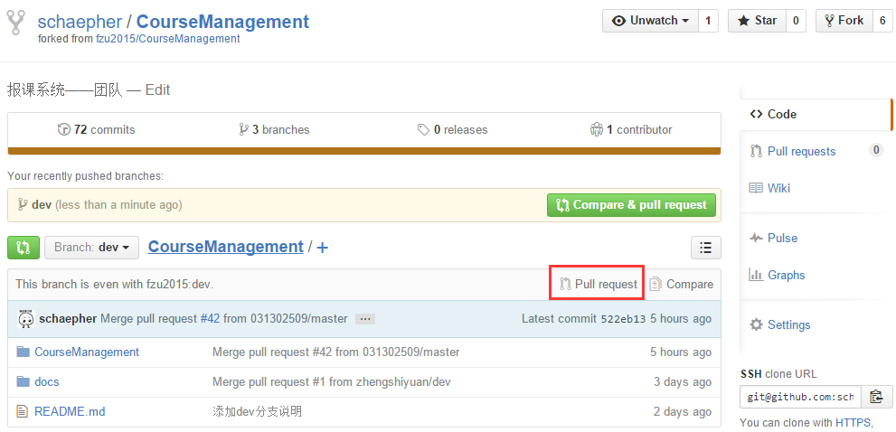Select the Code tab in the sidebar

click(815, 114)
